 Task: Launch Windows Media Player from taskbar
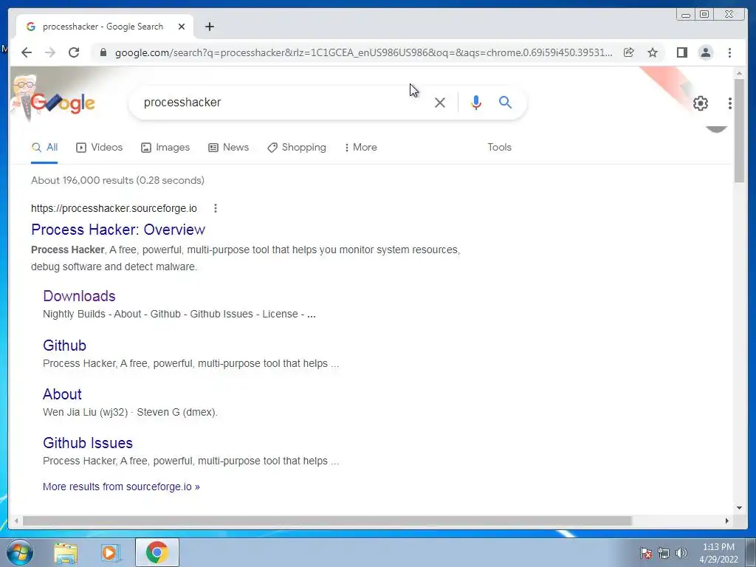coord(111,552)
